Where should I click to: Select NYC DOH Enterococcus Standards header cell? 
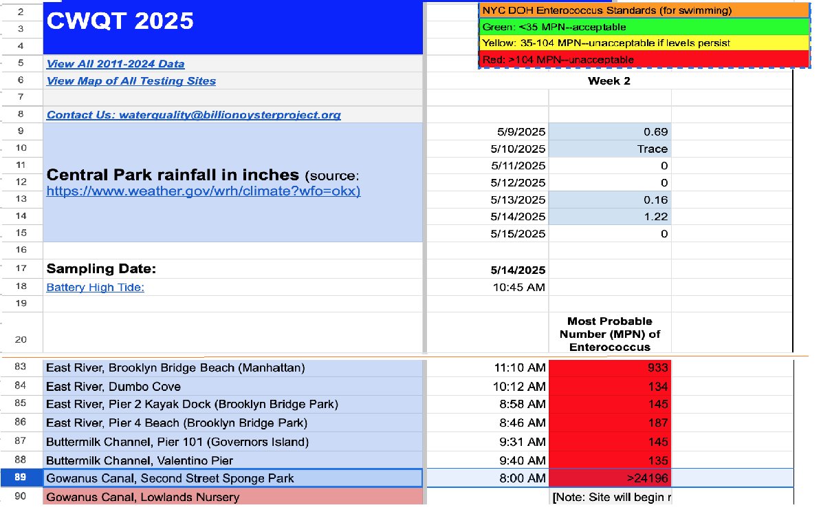[644, 10]
